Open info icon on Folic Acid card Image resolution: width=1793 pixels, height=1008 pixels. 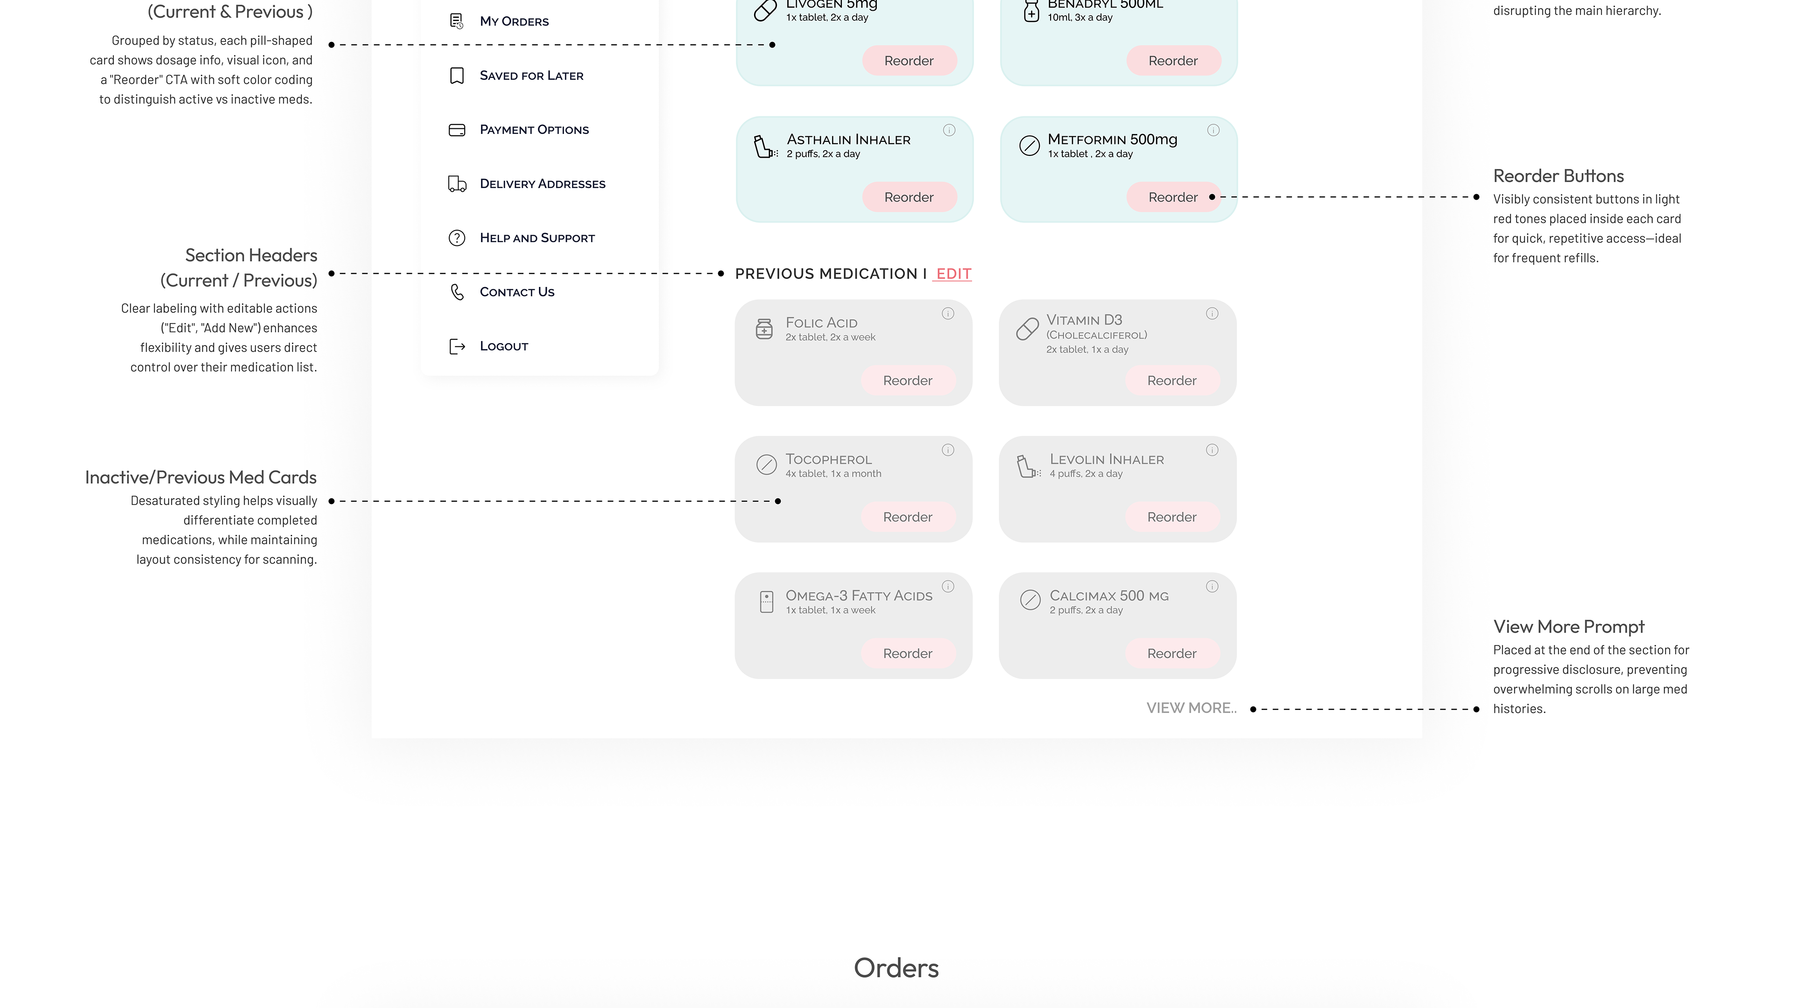pos(948,314)
